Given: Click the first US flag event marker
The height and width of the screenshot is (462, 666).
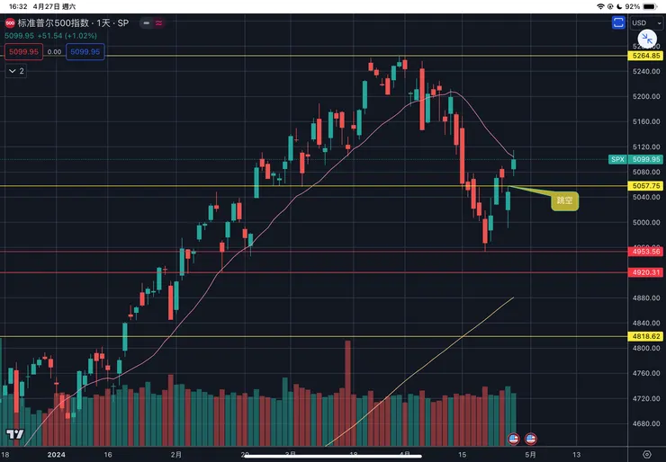Looking at the screenshot, I should tap(514, 439).
